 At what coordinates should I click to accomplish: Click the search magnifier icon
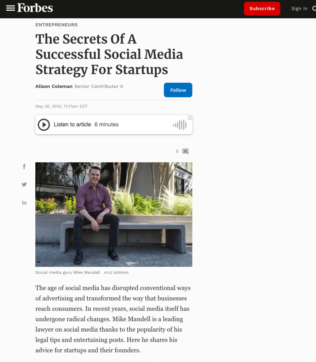314,8
